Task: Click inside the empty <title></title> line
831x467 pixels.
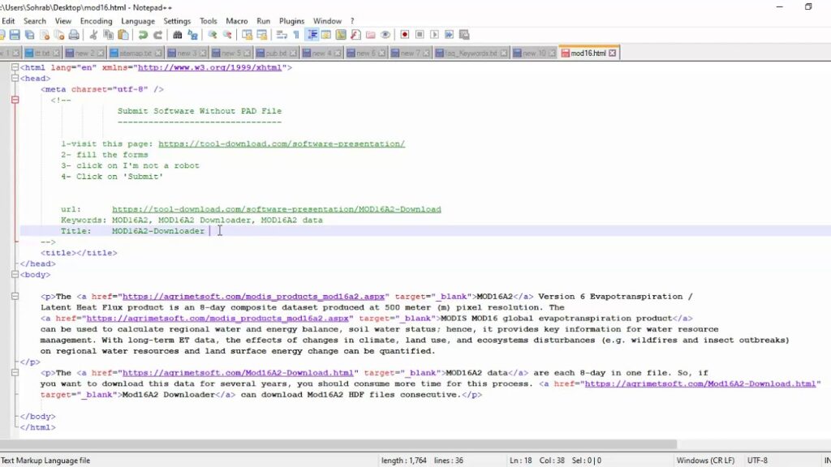Action: coord(79,253)
